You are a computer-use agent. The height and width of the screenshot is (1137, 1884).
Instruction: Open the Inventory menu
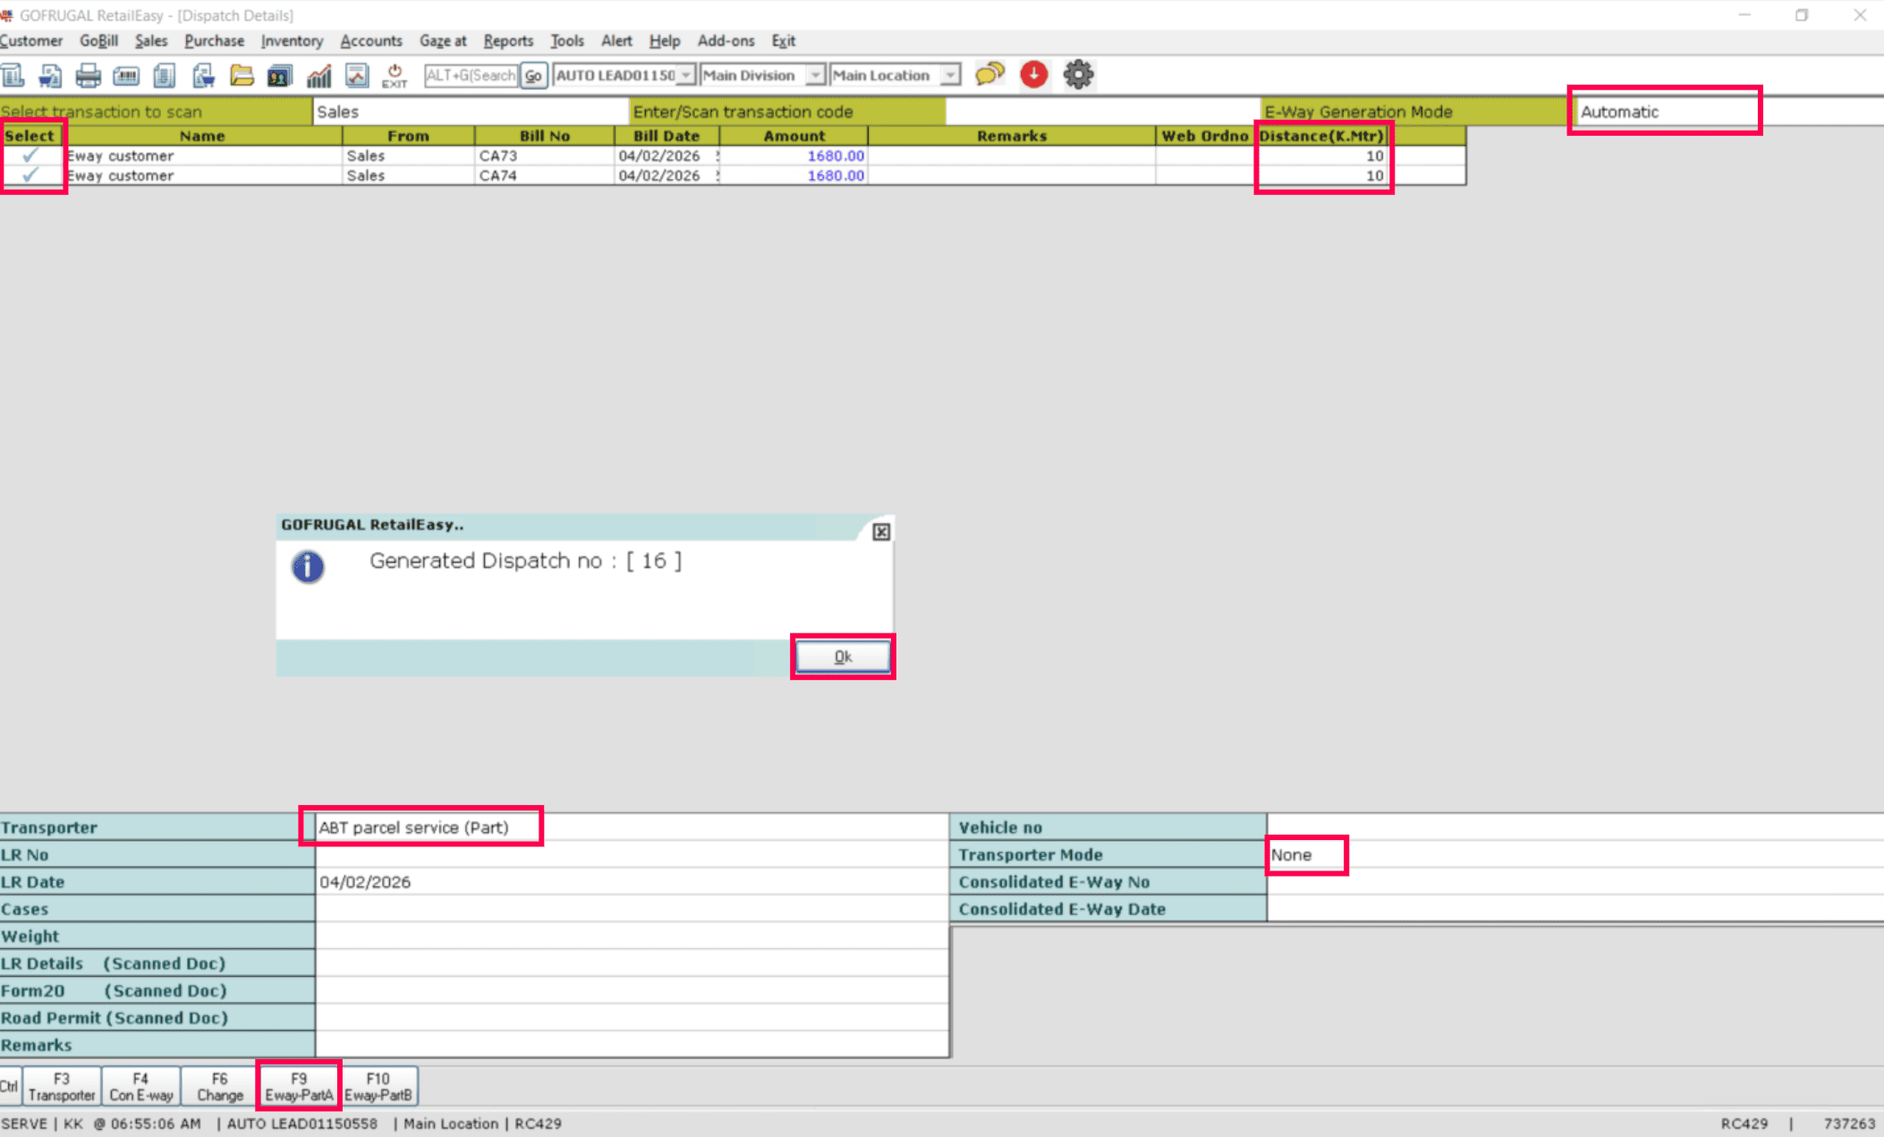292,41
